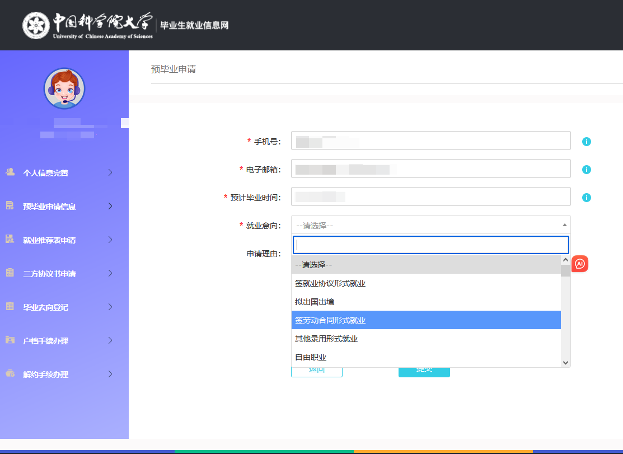Collapse the 就业意向 dropdown using its arrow
The height and width of the screenshot is (454, 623).
coord(564,225)
